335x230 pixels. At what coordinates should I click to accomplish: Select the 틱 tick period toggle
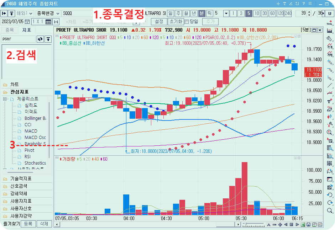209,14
